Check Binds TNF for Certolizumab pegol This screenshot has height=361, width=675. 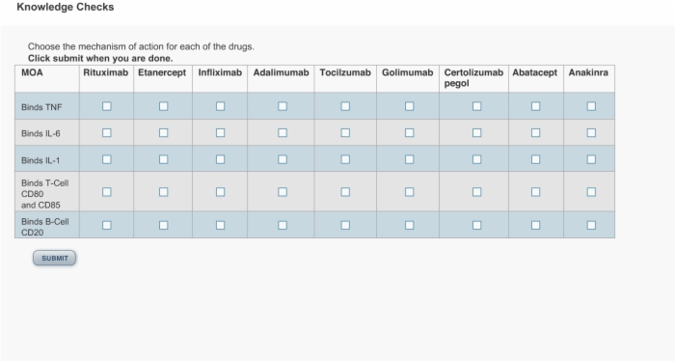(476, 106)
